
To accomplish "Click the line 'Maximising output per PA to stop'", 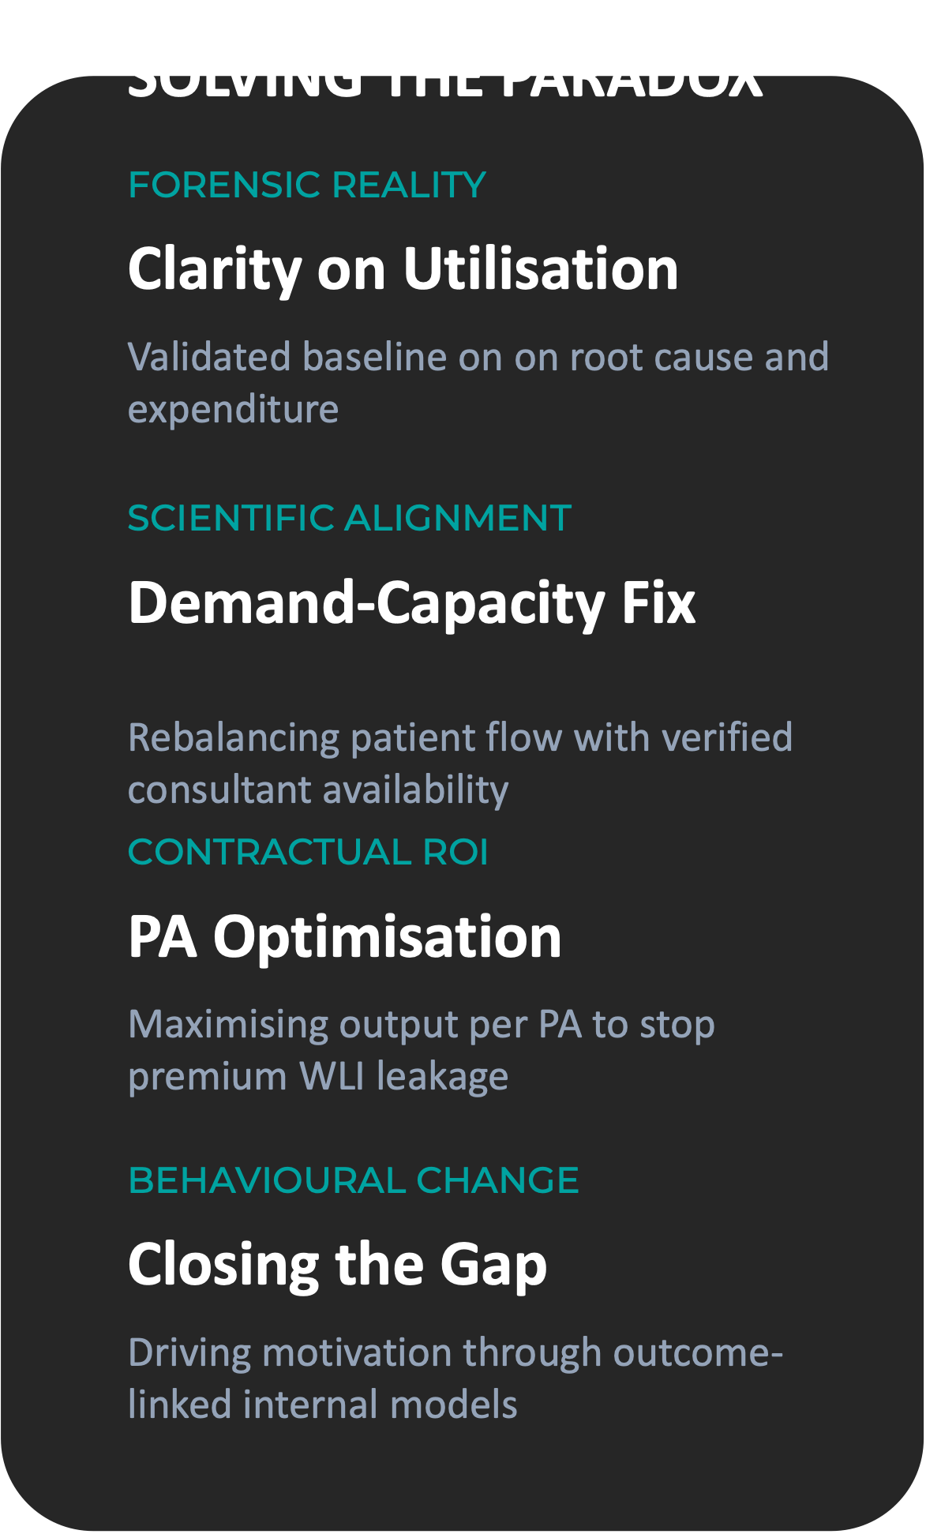I will point(421,1025).
